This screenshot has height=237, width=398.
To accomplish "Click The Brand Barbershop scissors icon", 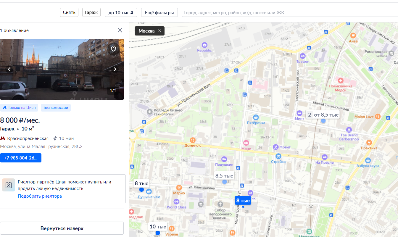I will point(349,130).
